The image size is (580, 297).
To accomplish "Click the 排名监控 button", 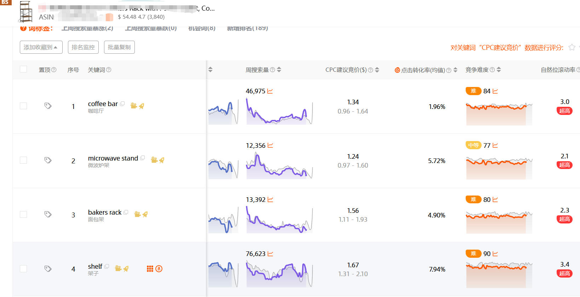I will pos(83,47).
